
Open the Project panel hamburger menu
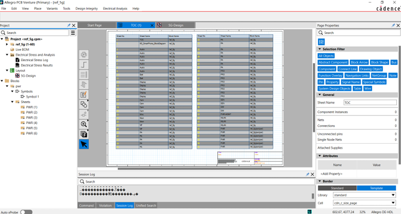(73, 32)
